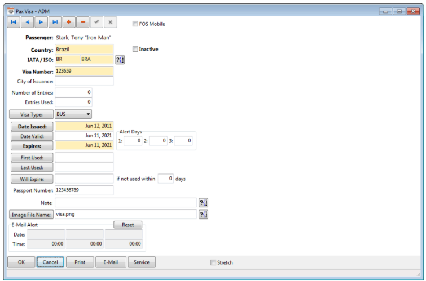Click the Cancel button
Viewport: 426px width, 281px height.
50,262
